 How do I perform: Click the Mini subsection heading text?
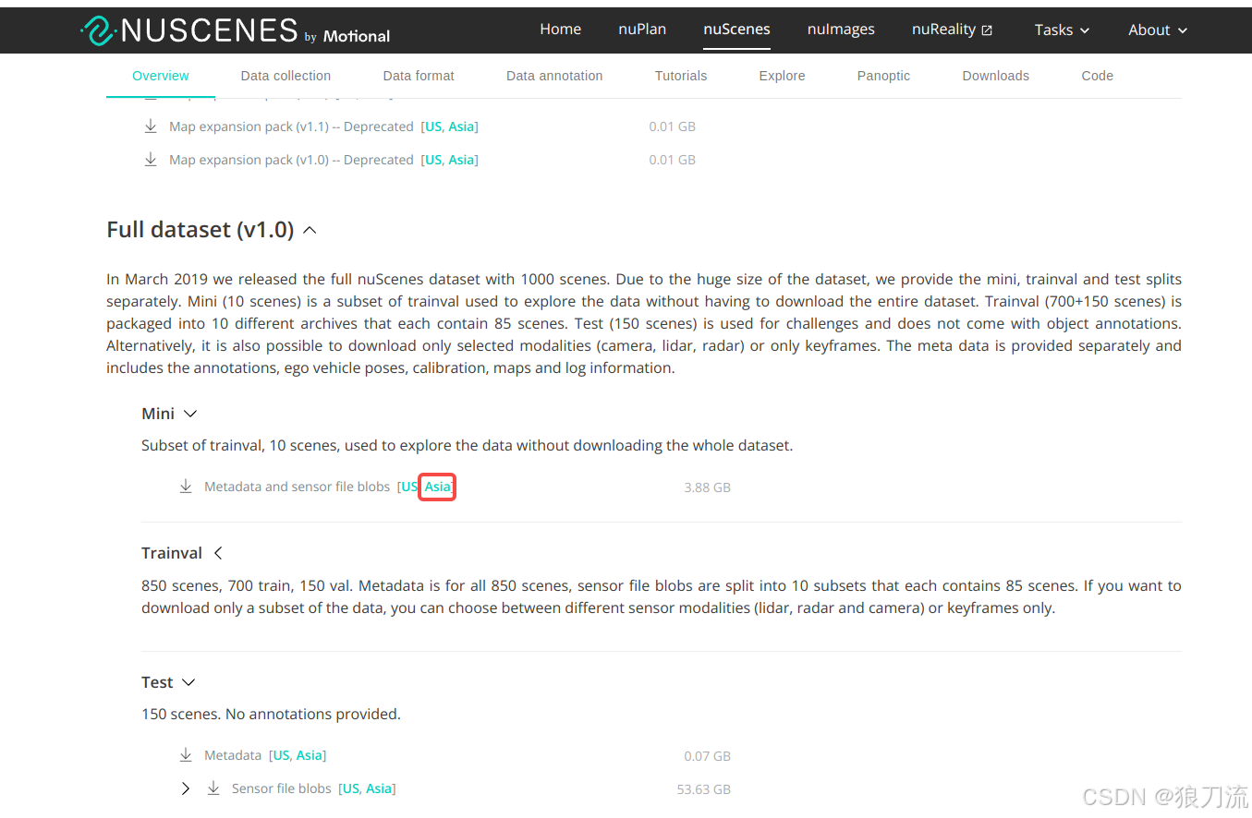158,414
